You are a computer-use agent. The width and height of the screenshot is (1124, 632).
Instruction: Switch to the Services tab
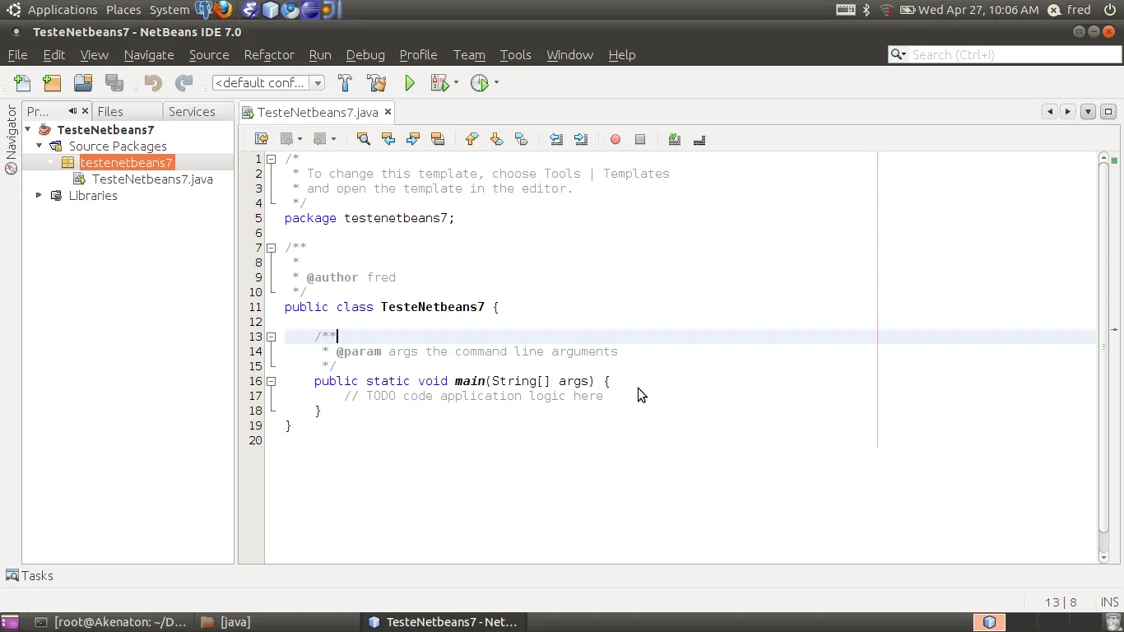[x=192, y=112]
